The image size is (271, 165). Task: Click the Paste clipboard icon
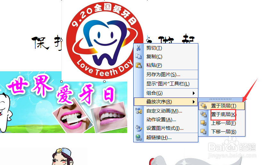(x=139, y=65)
